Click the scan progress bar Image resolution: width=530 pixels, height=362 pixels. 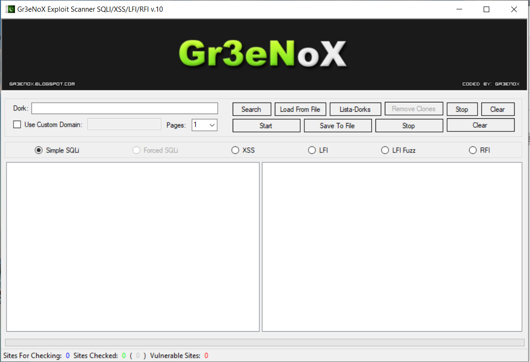click(265, 342)
